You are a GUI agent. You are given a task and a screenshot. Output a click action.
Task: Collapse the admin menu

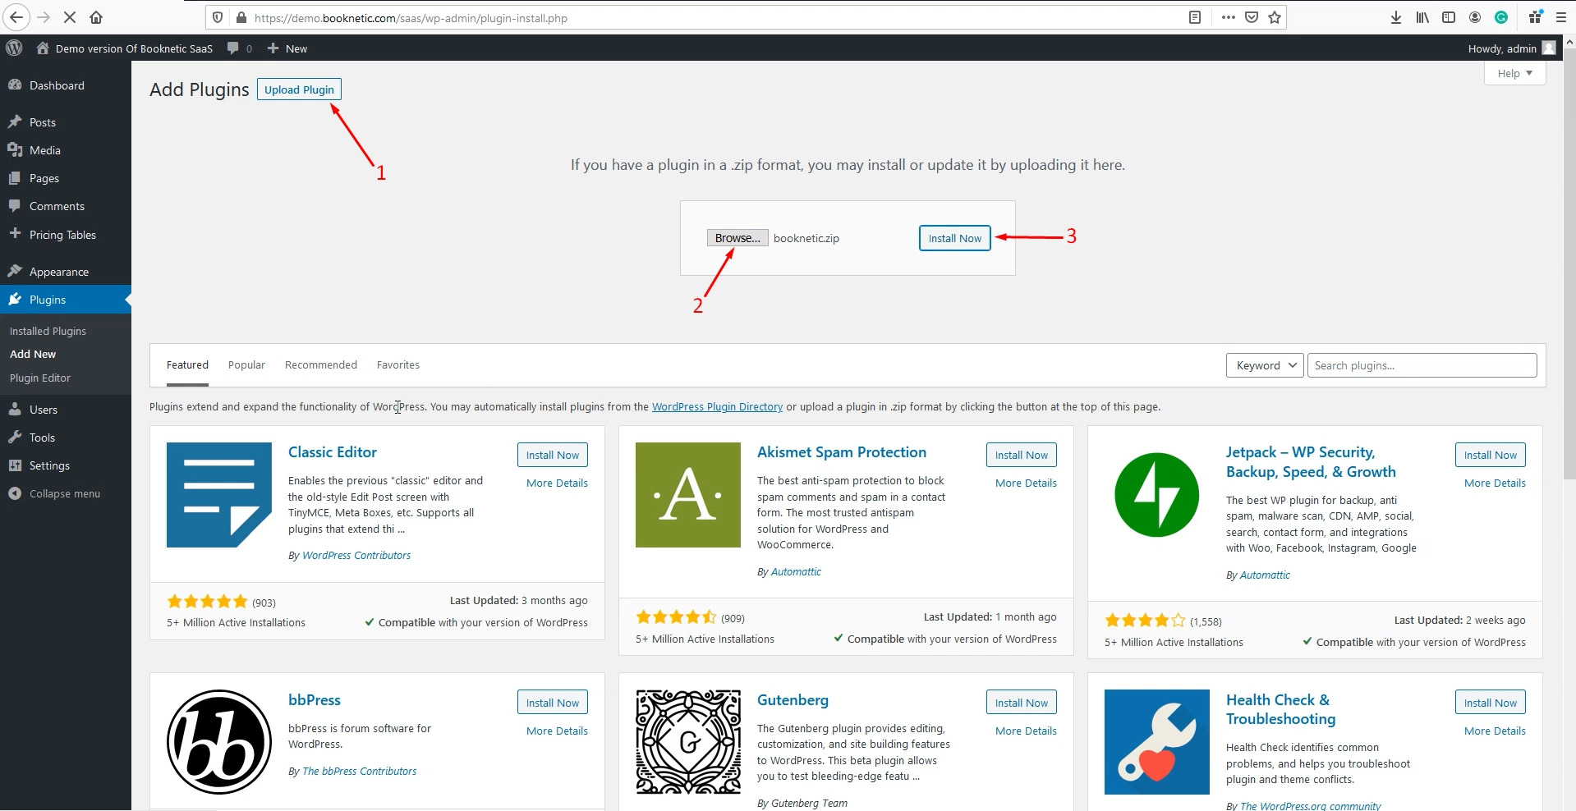point(56,493)
